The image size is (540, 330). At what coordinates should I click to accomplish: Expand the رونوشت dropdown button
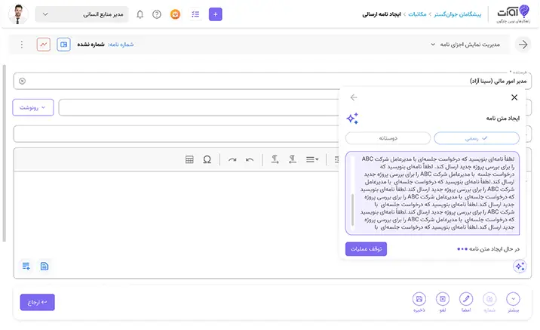[x=32, y=107]
